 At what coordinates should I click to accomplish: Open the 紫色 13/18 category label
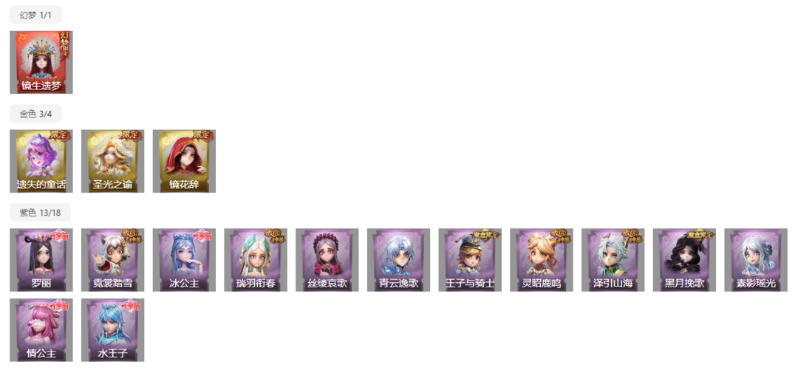click(40, 212)
